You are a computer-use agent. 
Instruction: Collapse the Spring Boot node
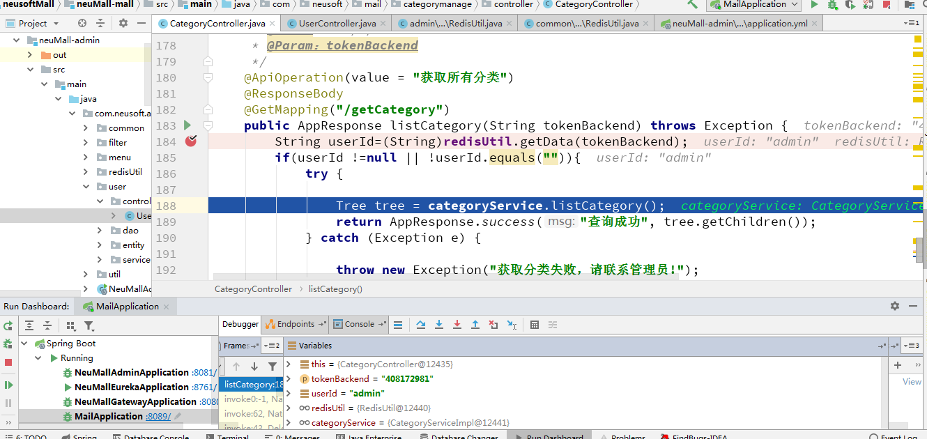[24, 343]
